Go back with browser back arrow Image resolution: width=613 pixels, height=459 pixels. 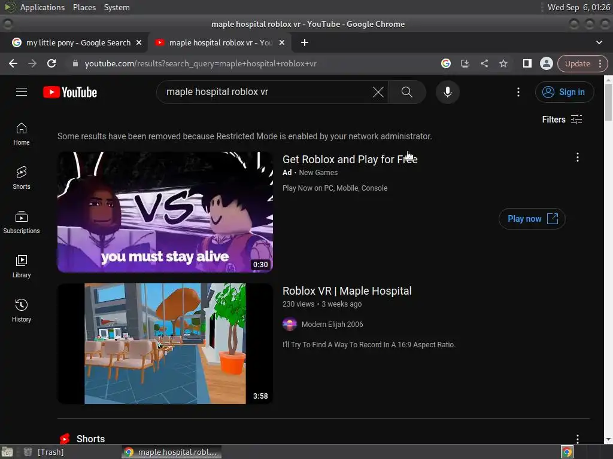13,63
